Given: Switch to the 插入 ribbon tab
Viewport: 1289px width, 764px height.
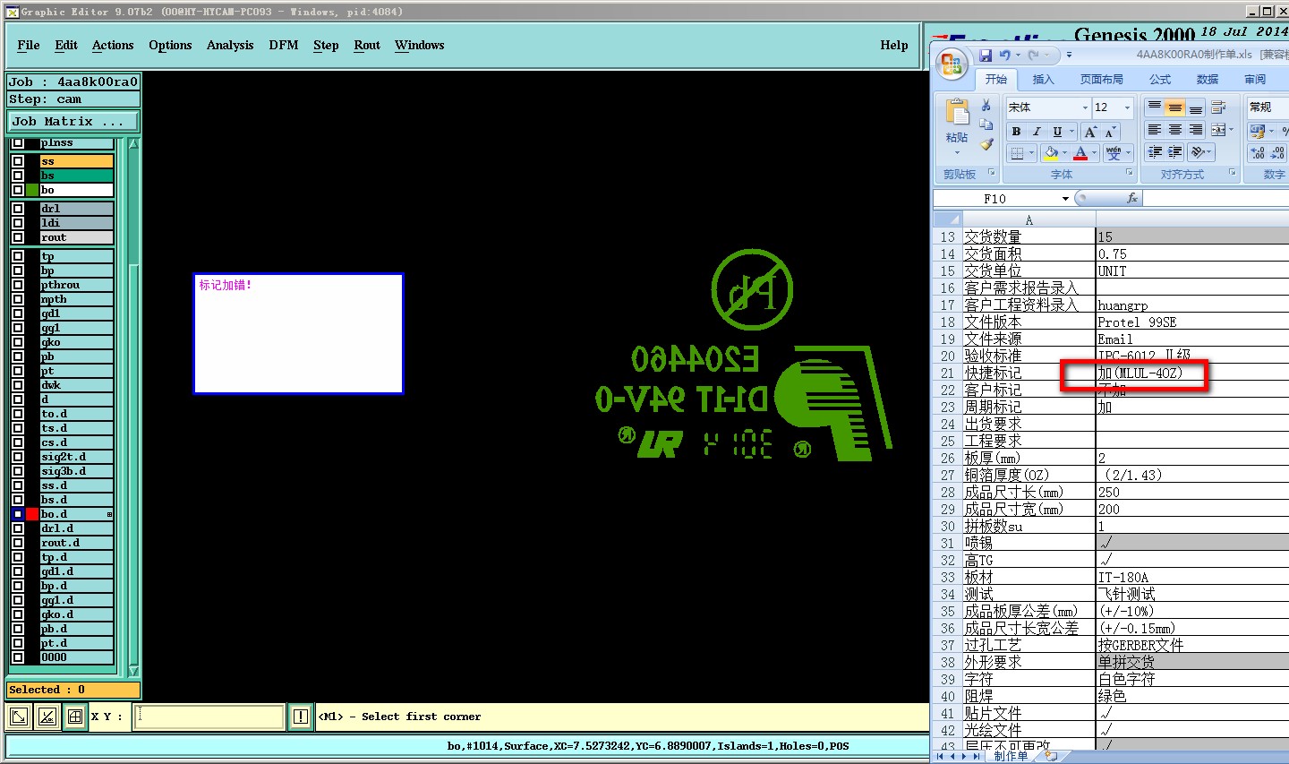Looking at the screenshot, I should pos(1044,80).
